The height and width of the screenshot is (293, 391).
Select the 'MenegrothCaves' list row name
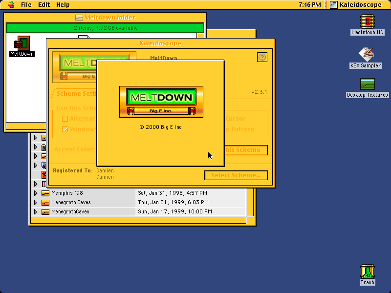click(70, 211)
